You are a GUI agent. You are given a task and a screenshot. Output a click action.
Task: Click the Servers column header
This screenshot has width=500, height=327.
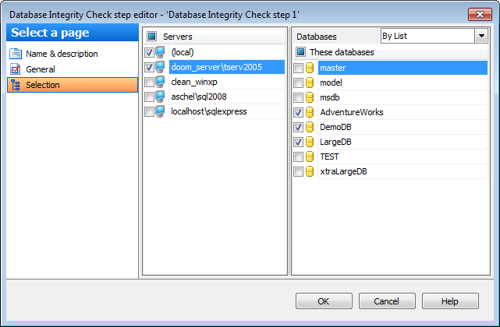pos(215,37)
